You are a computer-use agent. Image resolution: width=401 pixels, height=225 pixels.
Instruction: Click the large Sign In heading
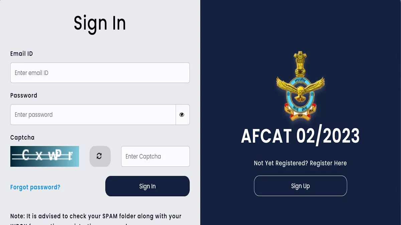click(x=100, y=23)
